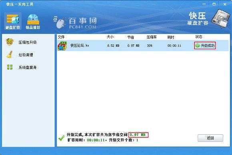Click the 0.97 MB value in the file row
This screenshot has height=155, width=232.
[x=133, y=46]
